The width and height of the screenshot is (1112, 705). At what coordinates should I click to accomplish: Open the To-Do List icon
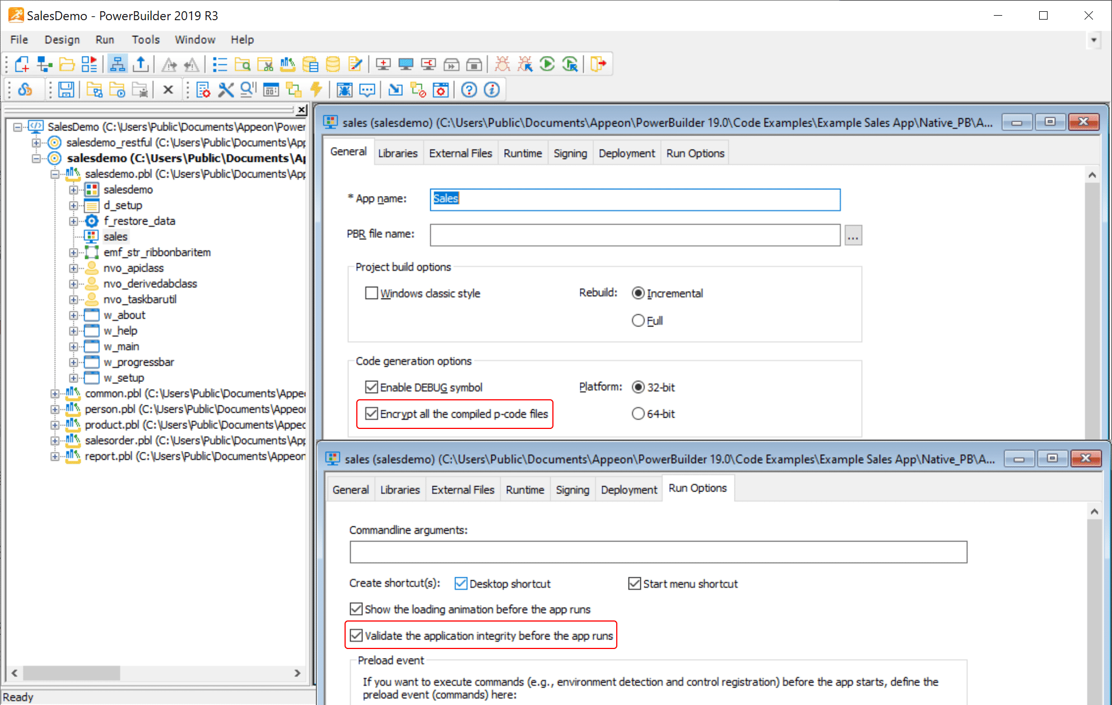(220, 64)
